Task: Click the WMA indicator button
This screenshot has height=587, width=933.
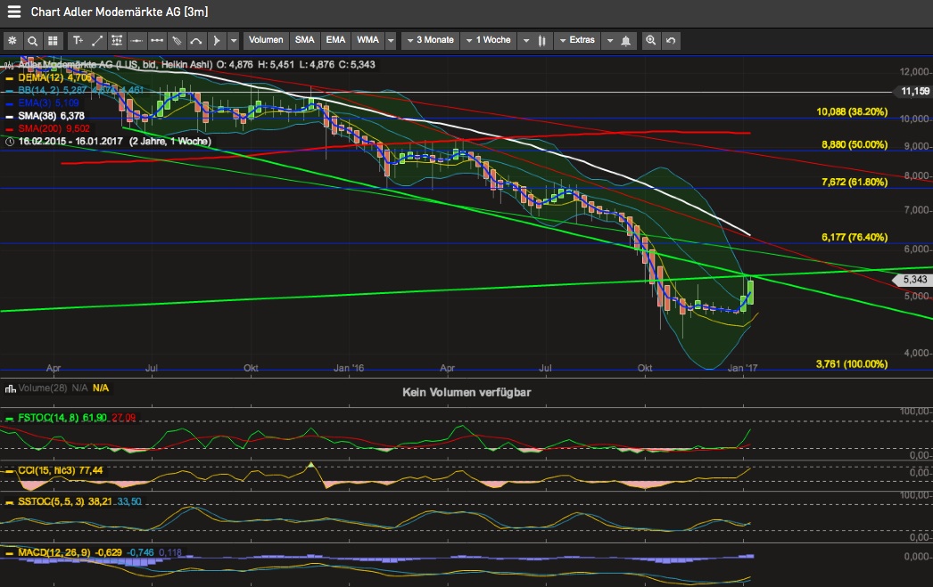Action: click(x=367, y=40)
